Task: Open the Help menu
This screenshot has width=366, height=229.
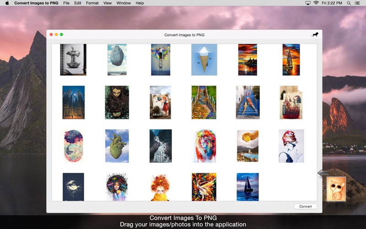Action: point(140,3)
